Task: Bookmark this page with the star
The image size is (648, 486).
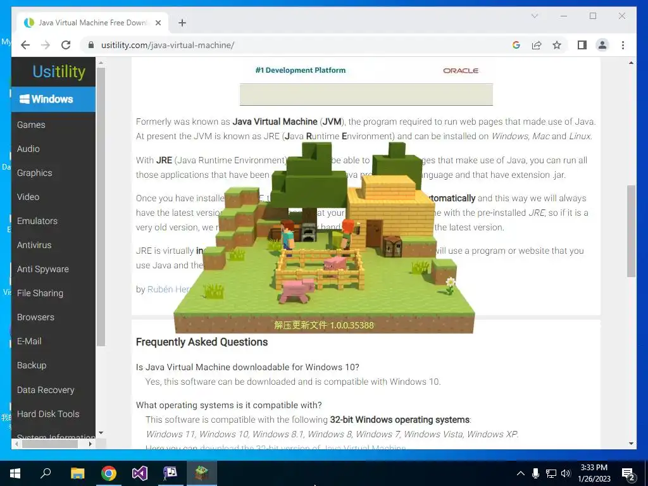Action: coord(557,45)
